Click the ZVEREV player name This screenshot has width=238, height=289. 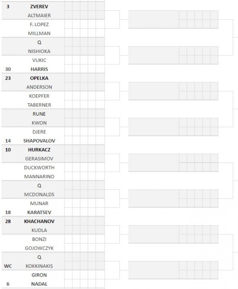point(39,7)
